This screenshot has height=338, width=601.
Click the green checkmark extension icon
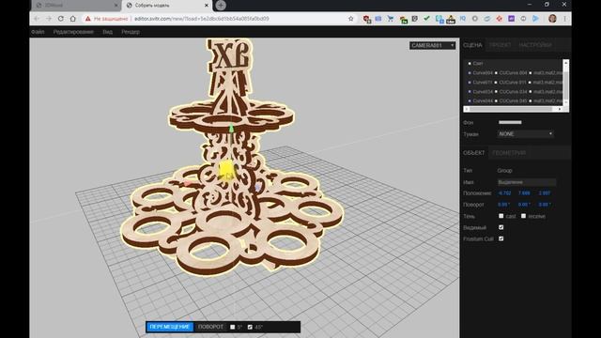pyautogui.click(x=426, y=18)
